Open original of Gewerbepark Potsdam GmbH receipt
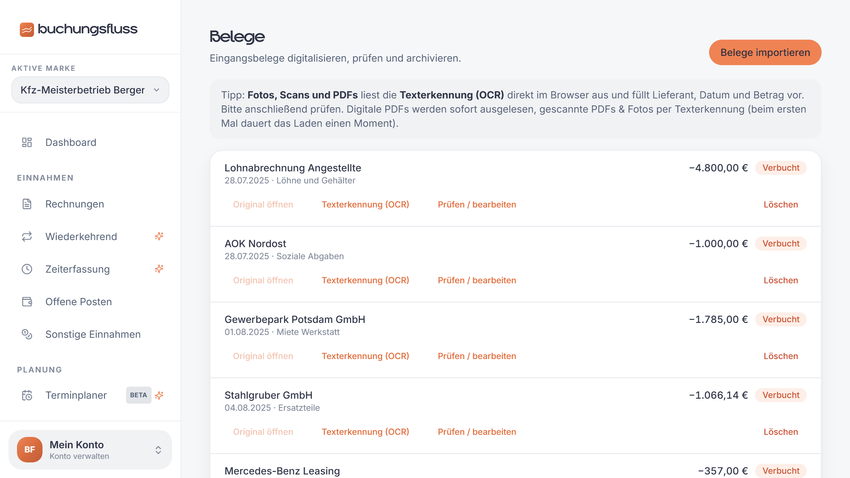 263,356
